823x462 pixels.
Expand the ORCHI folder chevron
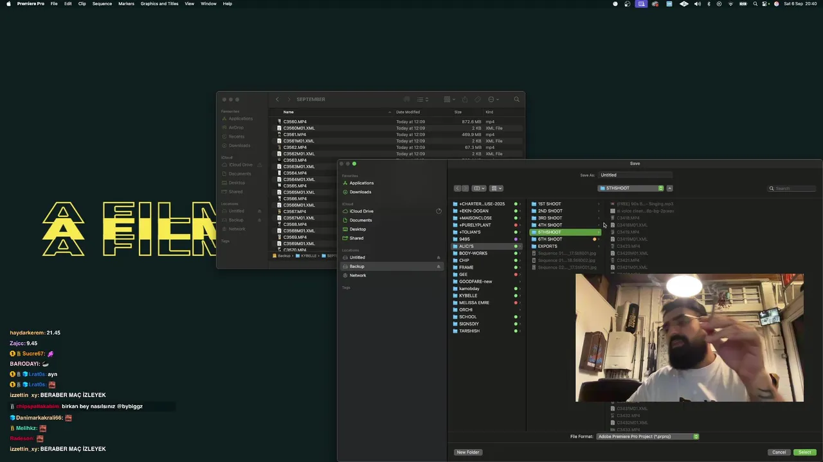pyautogui.click(x=520, y=310)
